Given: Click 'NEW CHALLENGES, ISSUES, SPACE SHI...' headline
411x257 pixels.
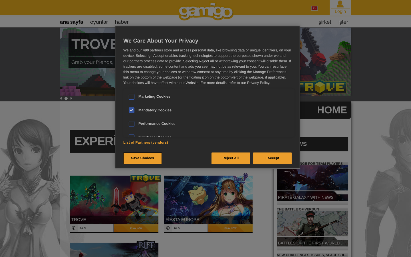Looking at the screenshot, I should click(x=312, y=255).
